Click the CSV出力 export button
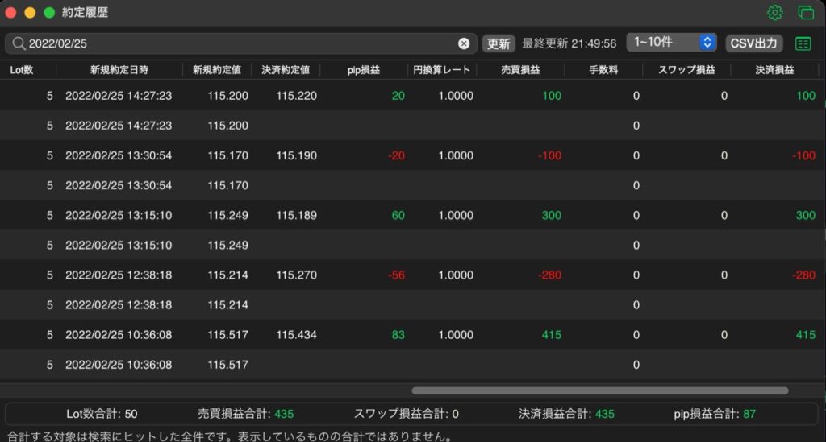The image size is (826, 442). click(753, 43)
